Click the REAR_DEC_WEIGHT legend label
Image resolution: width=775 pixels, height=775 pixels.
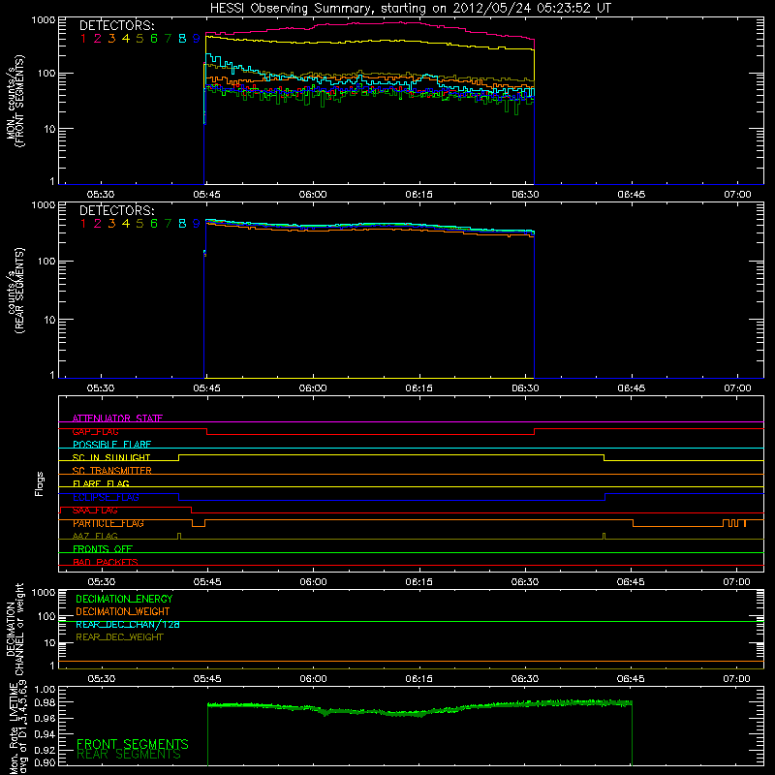[119, 637]
